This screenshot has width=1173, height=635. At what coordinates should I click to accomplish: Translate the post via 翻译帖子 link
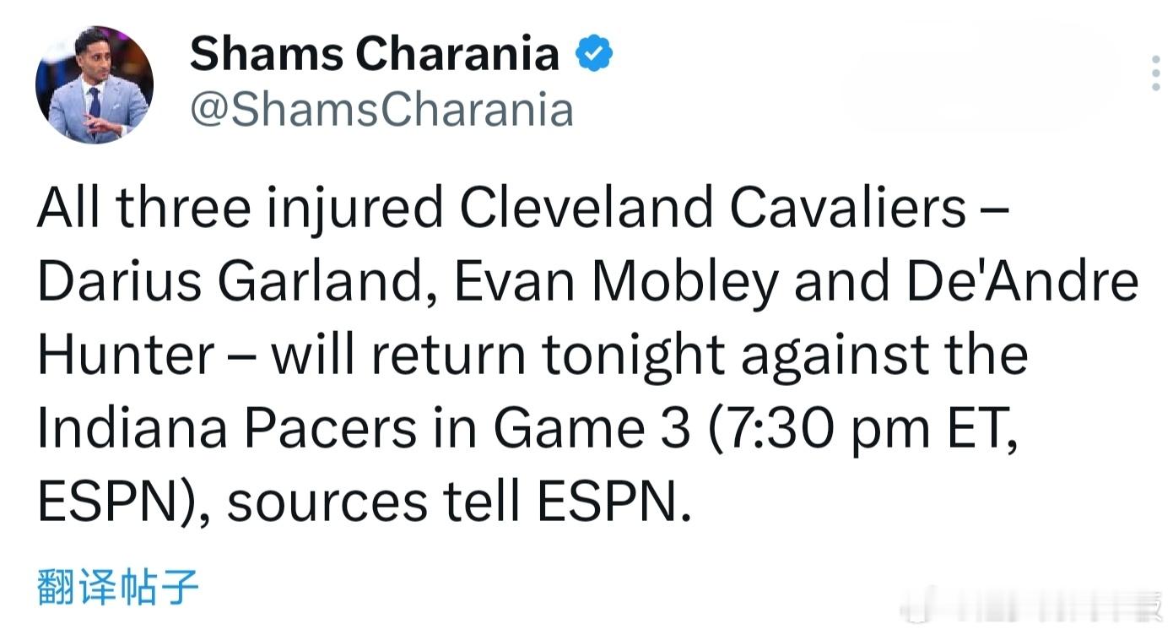pyautogui.click(x=118, y=587)
